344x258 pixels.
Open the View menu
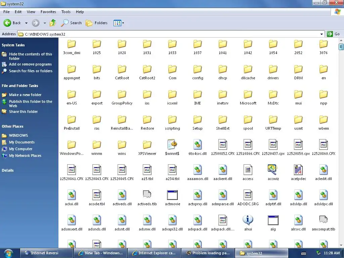[31, 12]
